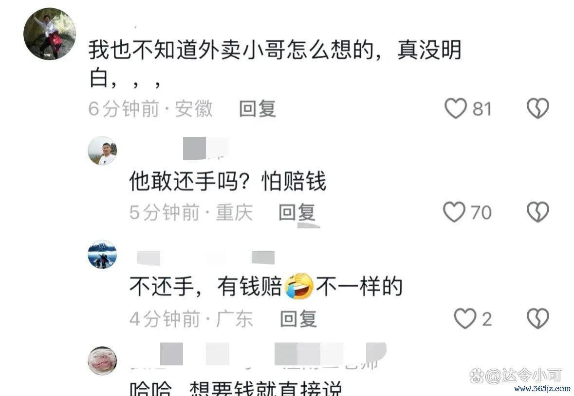This screenshot has height=396, width=574.
Task: Open the dog-face avatar at bottom
Action: [x=103, y=361]
